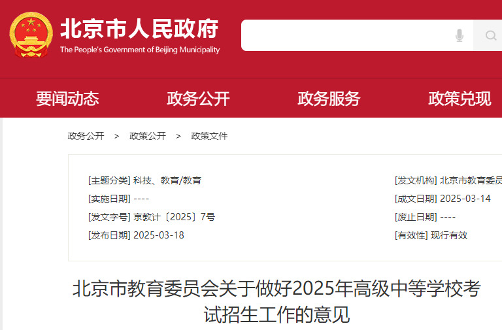
Task: Click the 有效性 status 现行有效
Action: point(449,235)
